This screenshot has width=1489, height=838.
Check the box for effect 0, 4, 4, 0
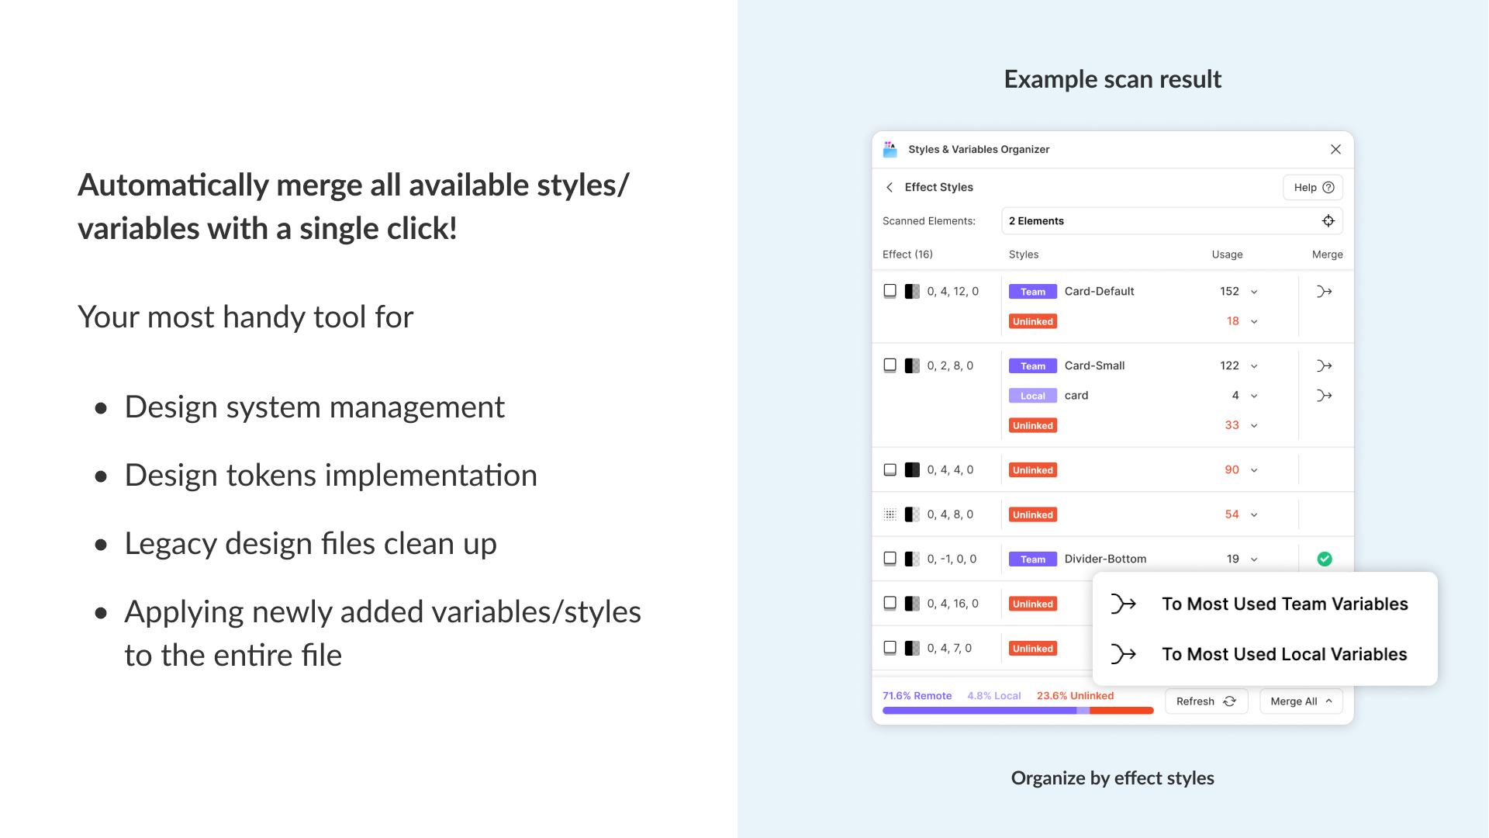tap(890, 469)
